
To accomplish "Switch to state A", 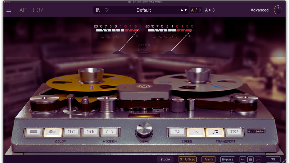I will (192, 10).
